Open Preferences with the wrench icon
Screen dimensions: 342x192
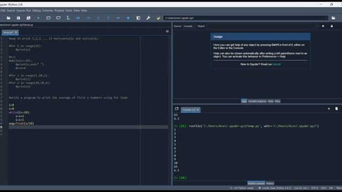click(x=149, y=18)
